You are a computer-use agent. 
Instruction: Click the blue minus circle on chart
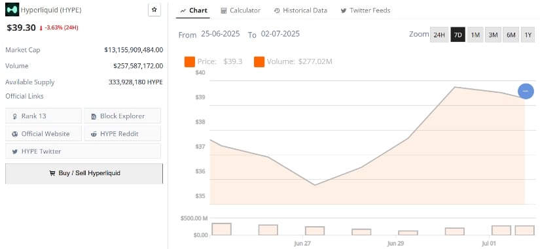[526, 91]
